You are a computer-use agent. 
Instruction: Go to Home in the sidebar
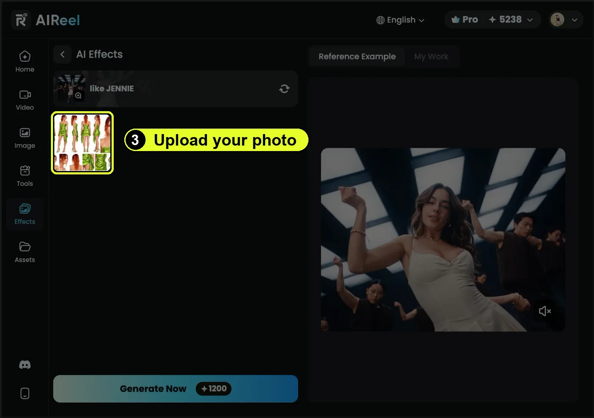click(x=25, y=62)
